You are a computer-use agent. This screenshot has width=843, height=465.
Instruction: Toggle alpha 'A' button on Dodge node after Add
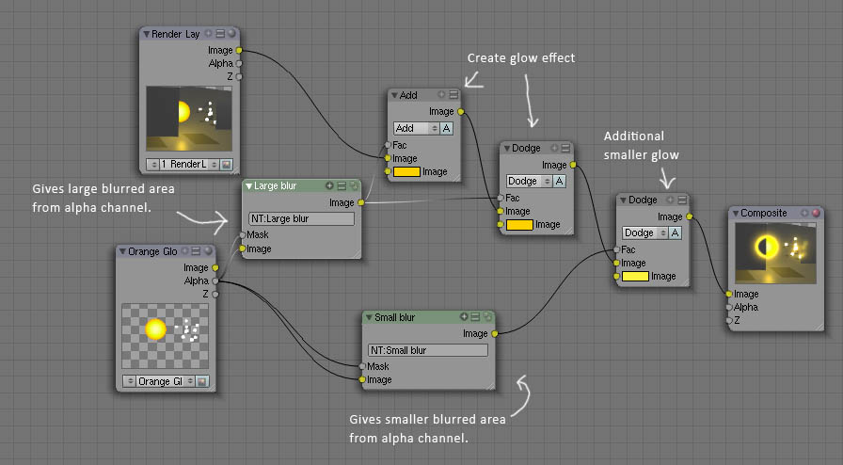[x=559, y=181]
